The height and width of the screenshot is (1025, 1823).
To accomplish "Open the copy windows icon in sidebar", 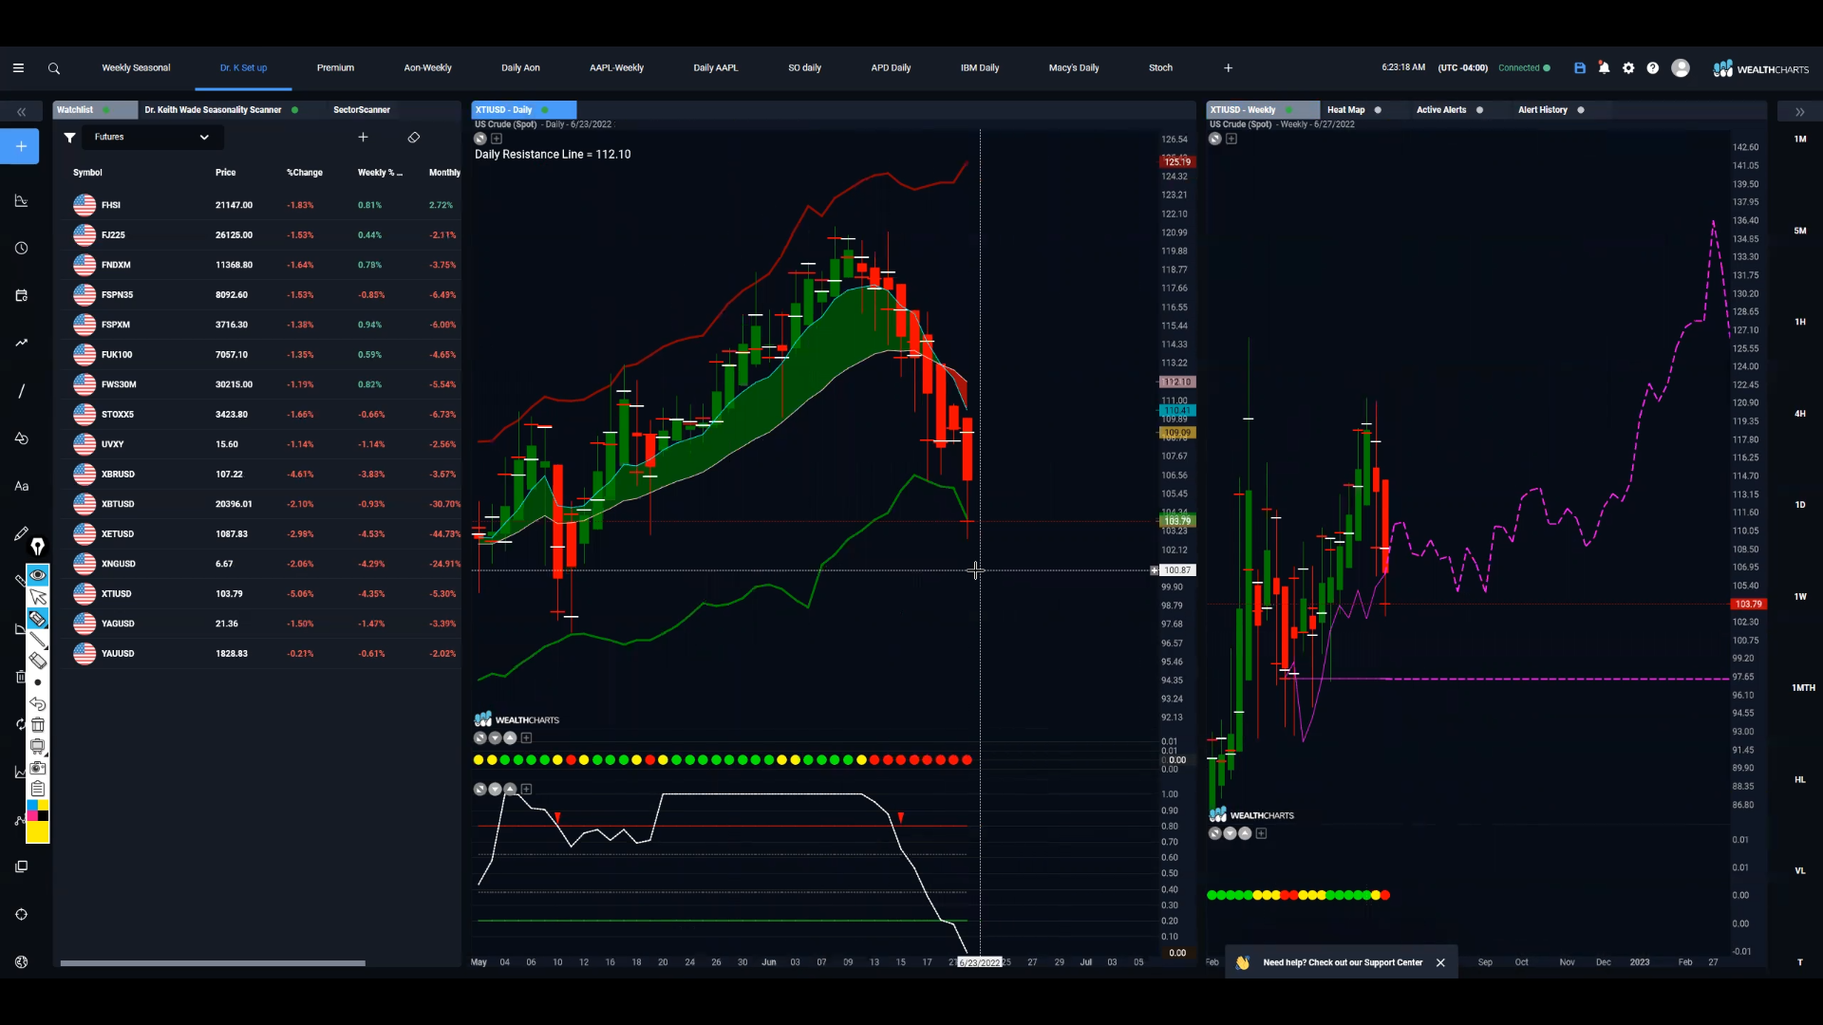I will (x=21, y=867).
